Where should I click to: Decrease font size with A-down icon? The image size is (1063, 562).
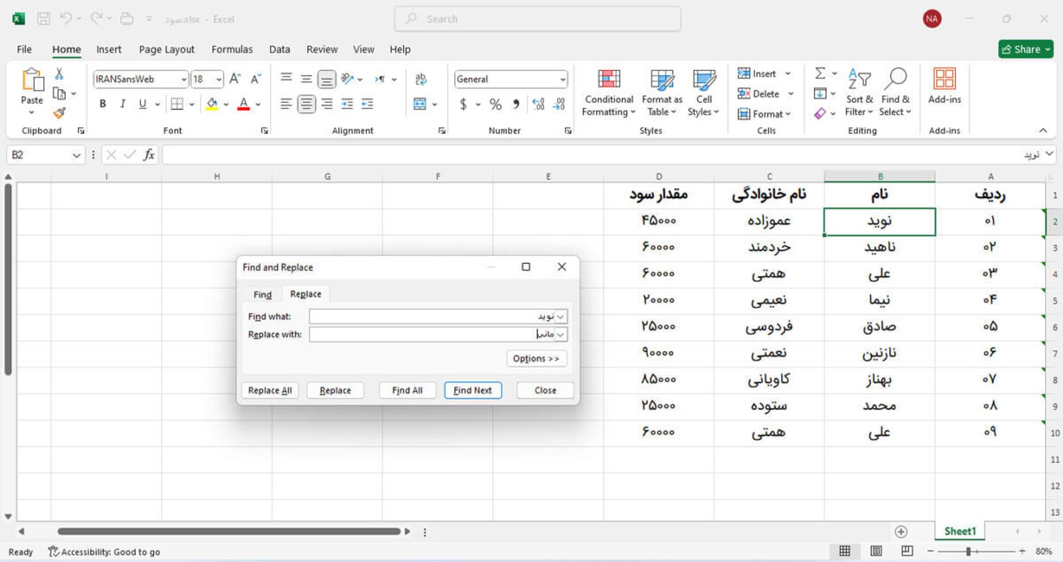256,79
